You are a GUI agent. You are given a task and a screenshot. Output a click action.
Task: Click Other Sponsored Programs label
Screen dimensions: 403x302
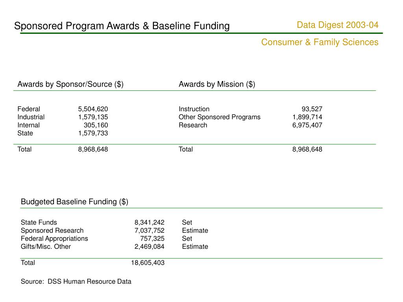pos(220,117)
